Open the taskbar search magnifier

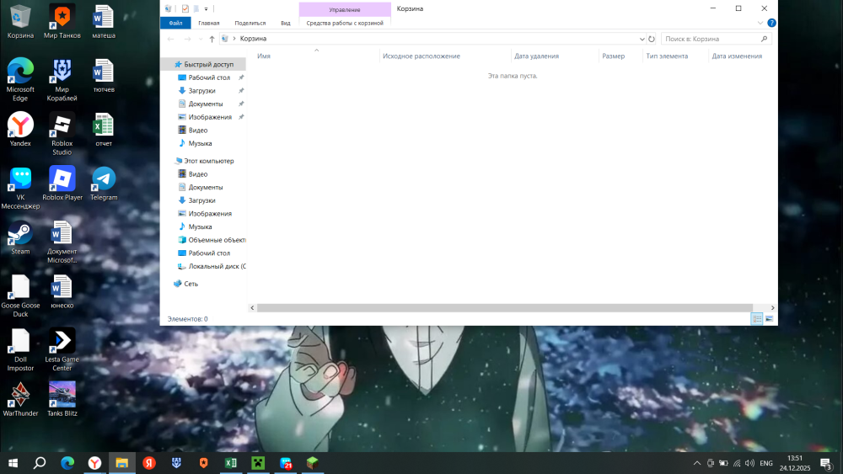click(x=40, y=463)
